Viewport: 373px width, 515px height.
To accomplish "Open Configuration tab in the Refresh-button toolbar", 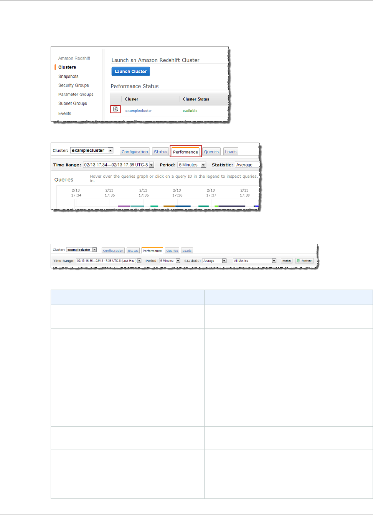I will [113, 250].
